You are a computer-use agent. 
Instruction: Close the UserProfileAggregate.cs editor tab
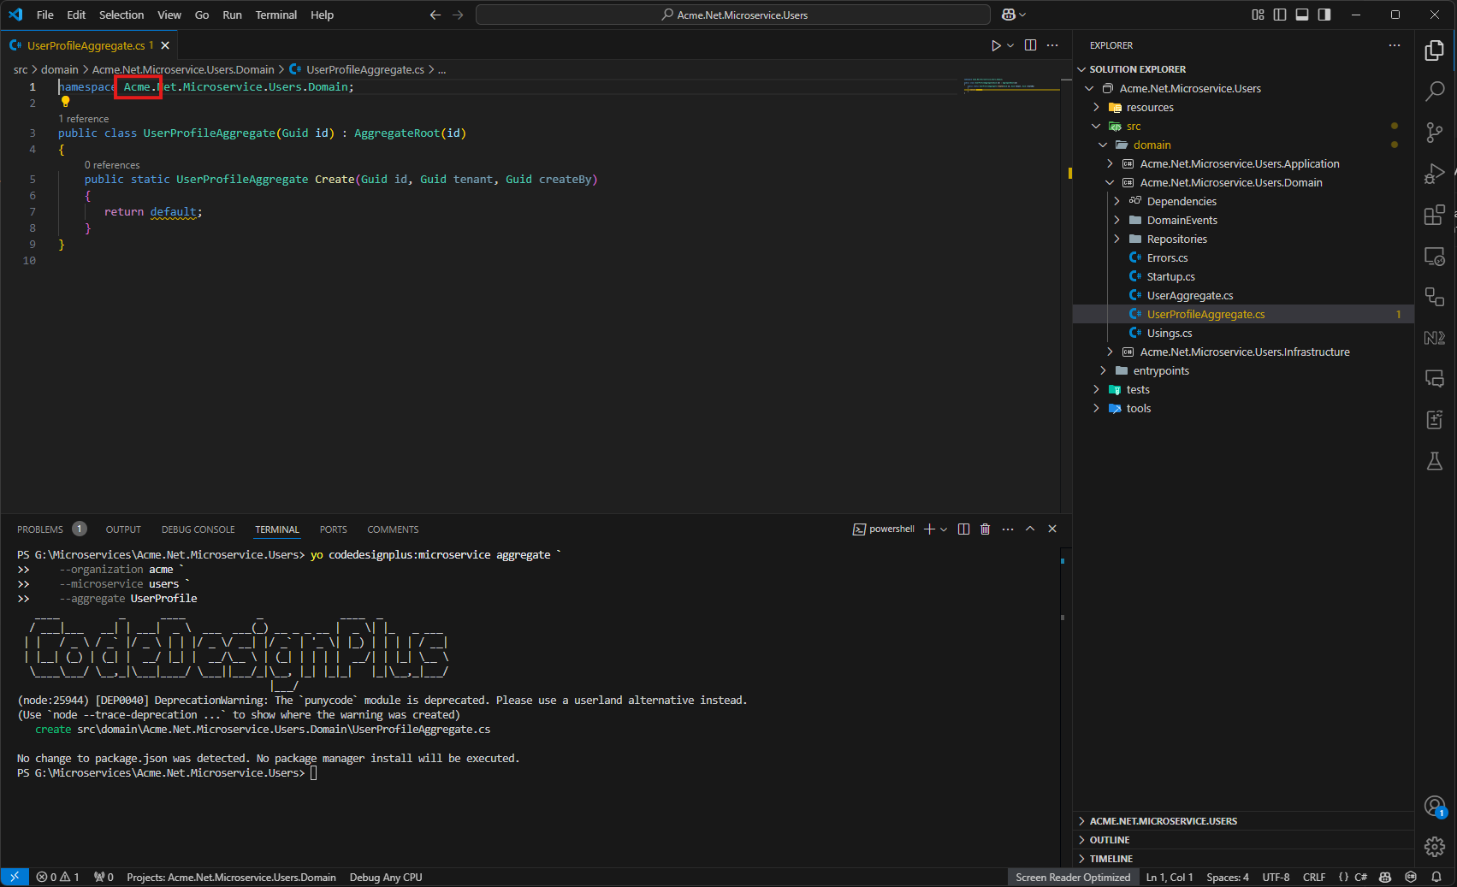coord(165,45)
